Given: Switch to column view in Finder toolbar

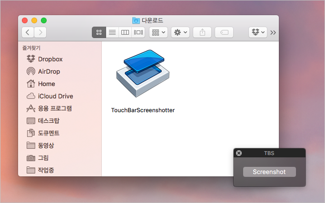Looking at the screenshot, I should tap(125, 32).
